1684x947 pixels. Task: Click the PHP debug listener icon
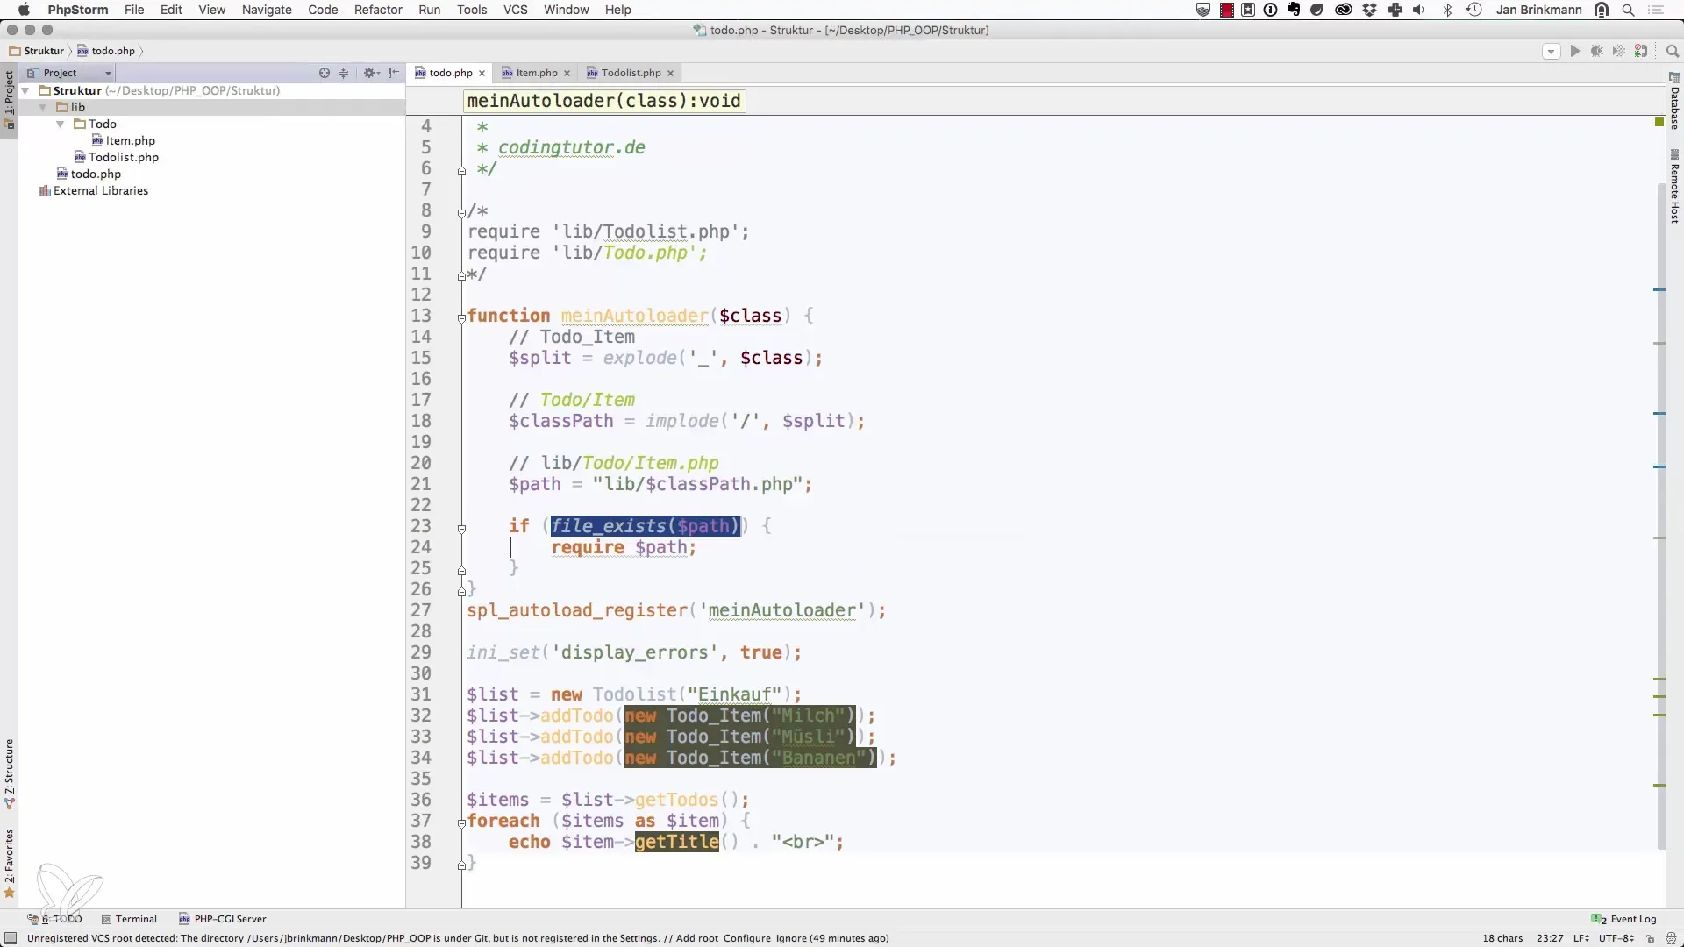(x=1641, y=52)
